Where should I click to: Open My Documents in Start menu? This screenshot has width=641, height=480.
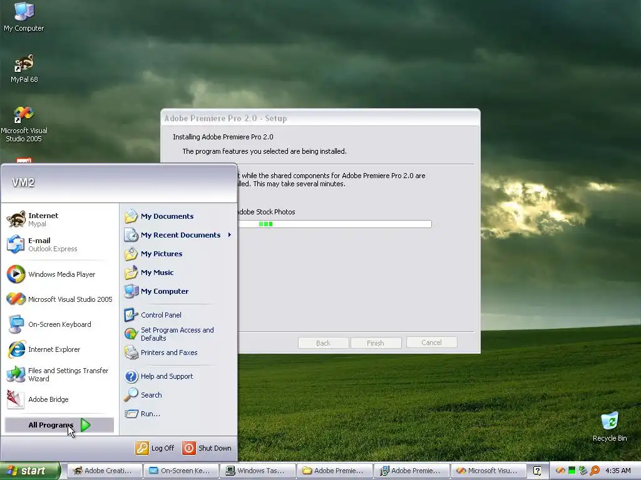point(178,216)
